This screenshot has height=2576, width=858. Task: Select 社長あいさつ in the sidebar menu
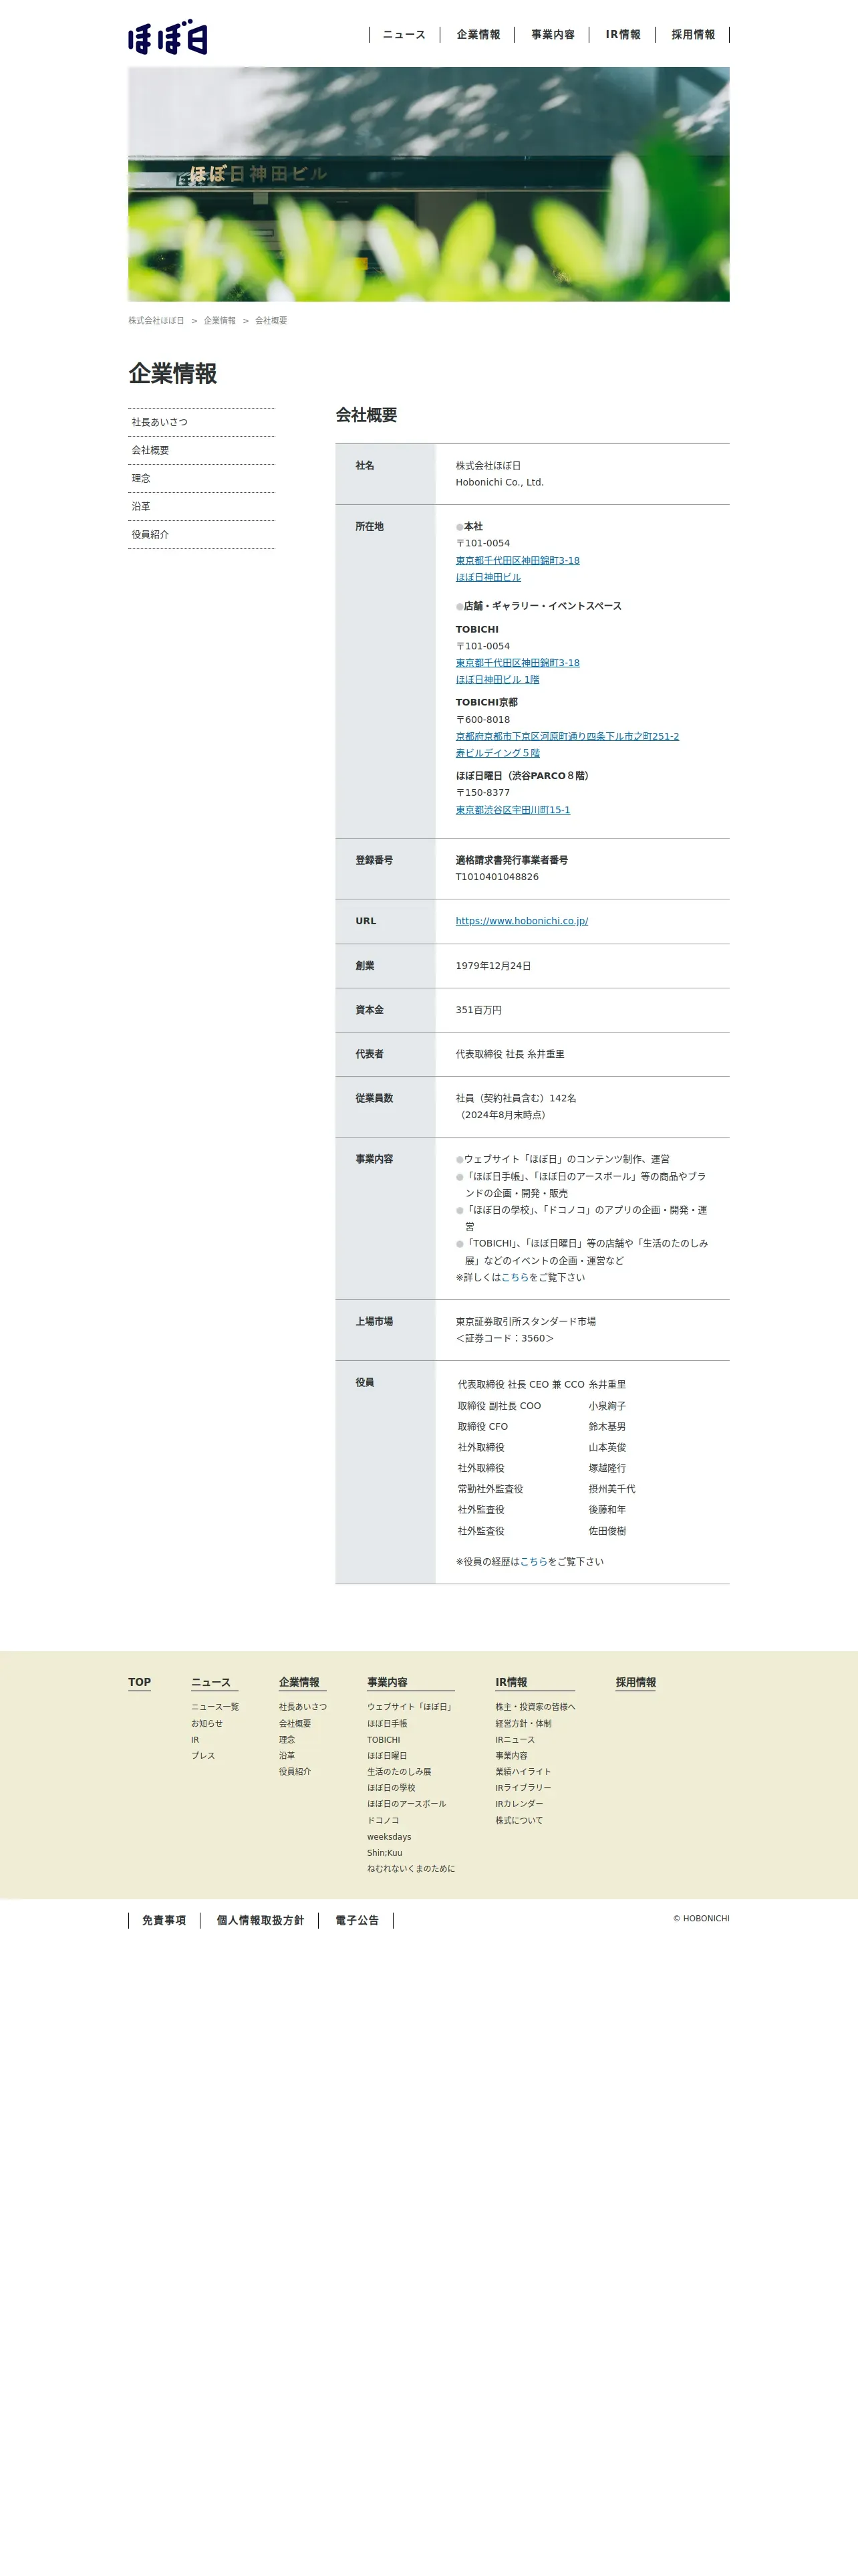click(202, 422)
